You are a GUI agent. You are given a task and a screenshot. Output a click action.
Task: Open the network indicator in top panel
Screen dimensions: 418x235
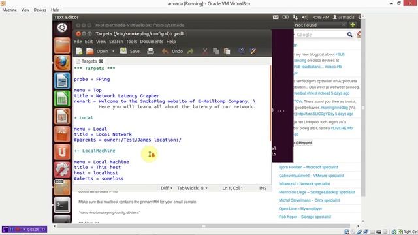295,17
